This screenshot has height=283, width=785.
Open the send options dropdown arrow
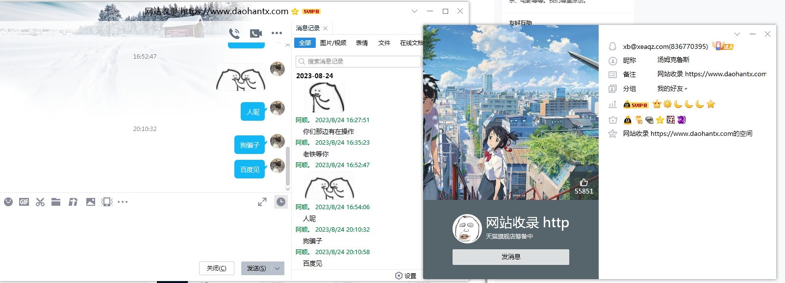coord(278,268)
